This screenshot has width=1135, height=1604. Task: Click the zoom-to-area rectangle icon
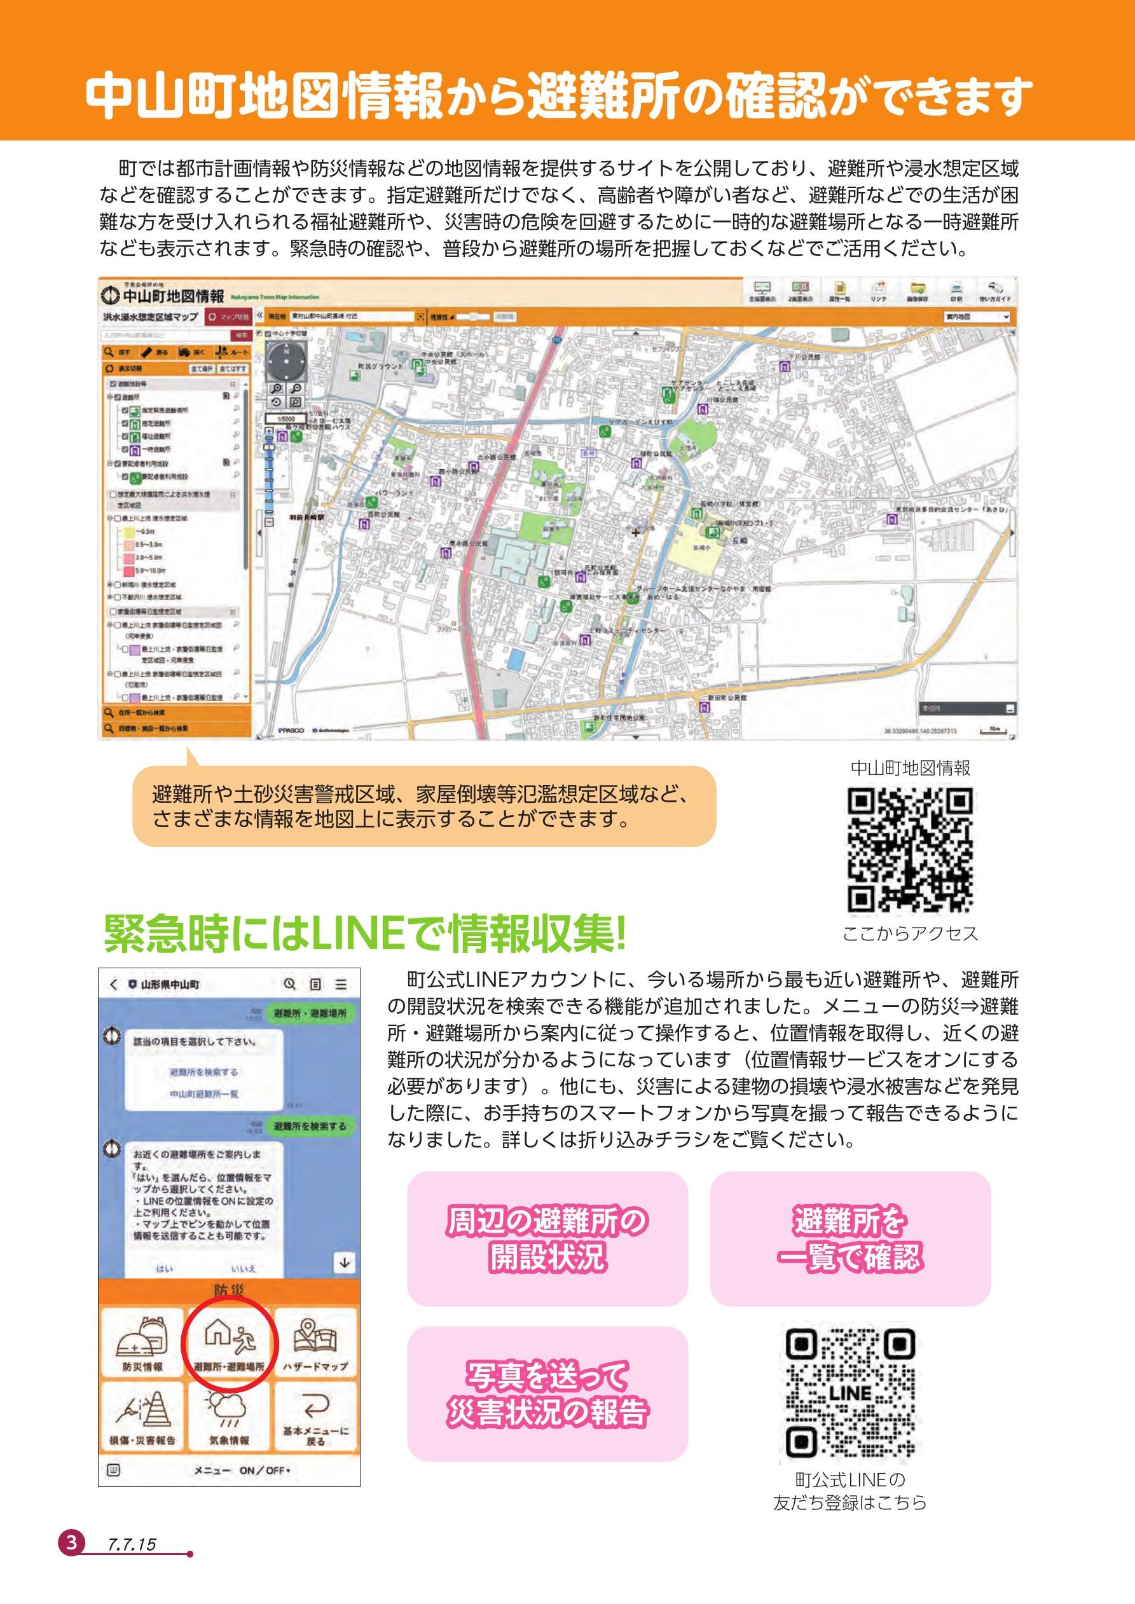coord(296,402)
